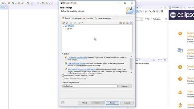Click the help icon in Source tab toolbar

coord(131,23)
